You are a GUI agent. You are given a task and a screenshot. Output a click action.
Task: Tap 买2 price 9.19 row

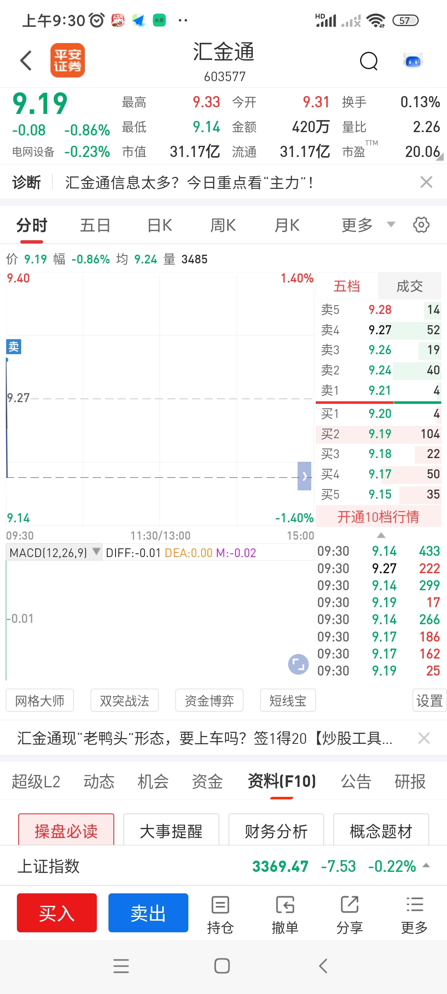click(378, 434)
